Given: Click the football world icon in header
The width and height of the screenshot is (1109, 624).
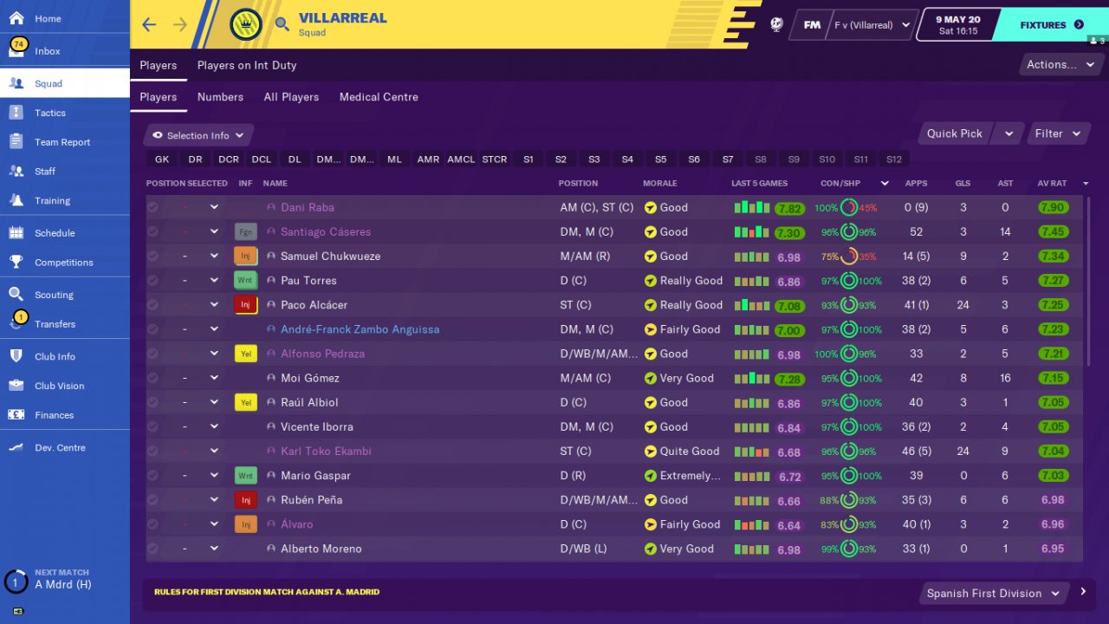Looking at the screenshot, I should [776, 24].
